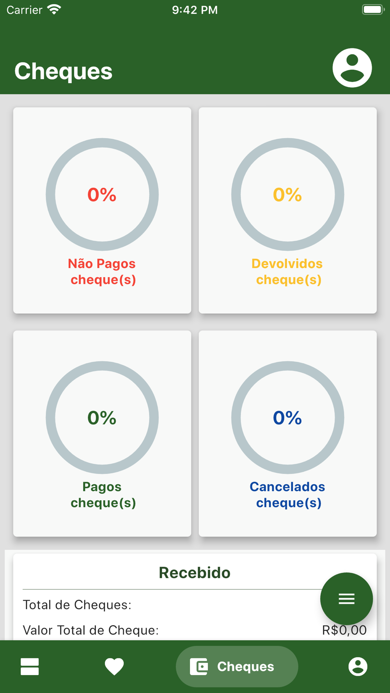Viewport: 390px width, 693px height.
Task: Open the profile avatar in header
Action: click(x=352, y=68)
